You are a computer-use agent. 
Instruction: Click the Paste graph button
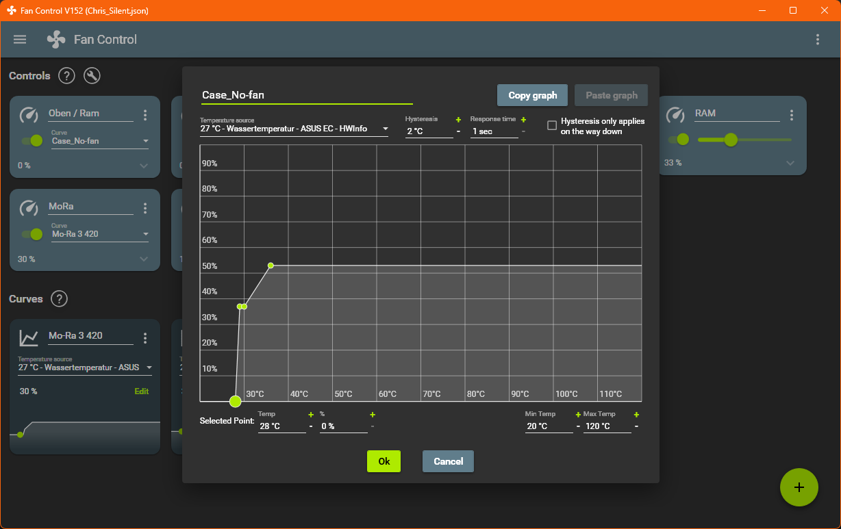[x=612, y=95]
